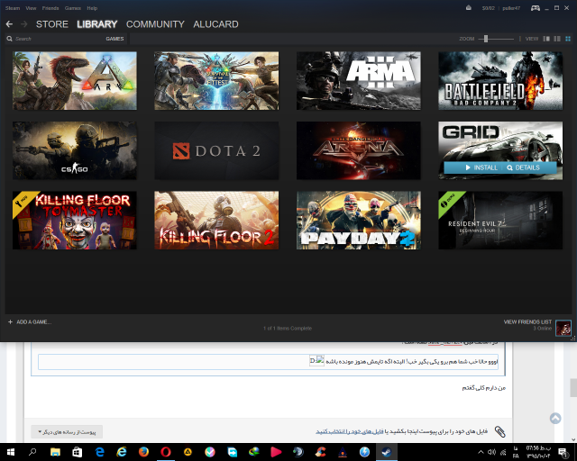Click the paperclip attachment icon in browser
577x461 pixels.
[x=499, y=431]
